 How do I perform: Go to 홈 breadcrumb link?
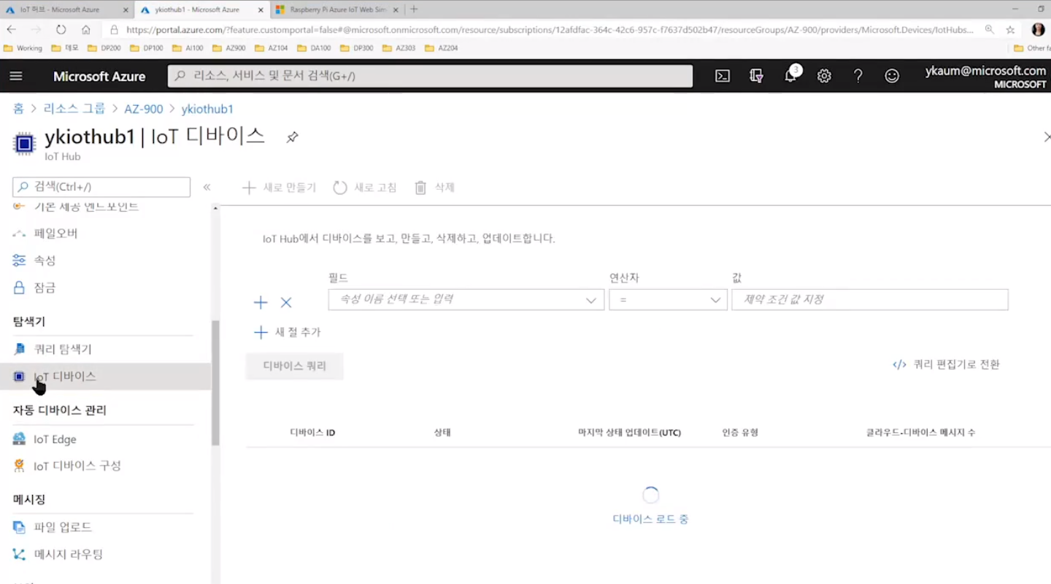(x=18, y=109)
